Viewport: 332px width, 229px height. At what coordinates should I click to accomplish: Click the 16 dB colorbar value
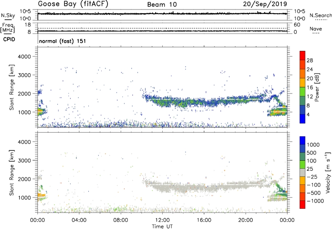[x=310, y=88]
